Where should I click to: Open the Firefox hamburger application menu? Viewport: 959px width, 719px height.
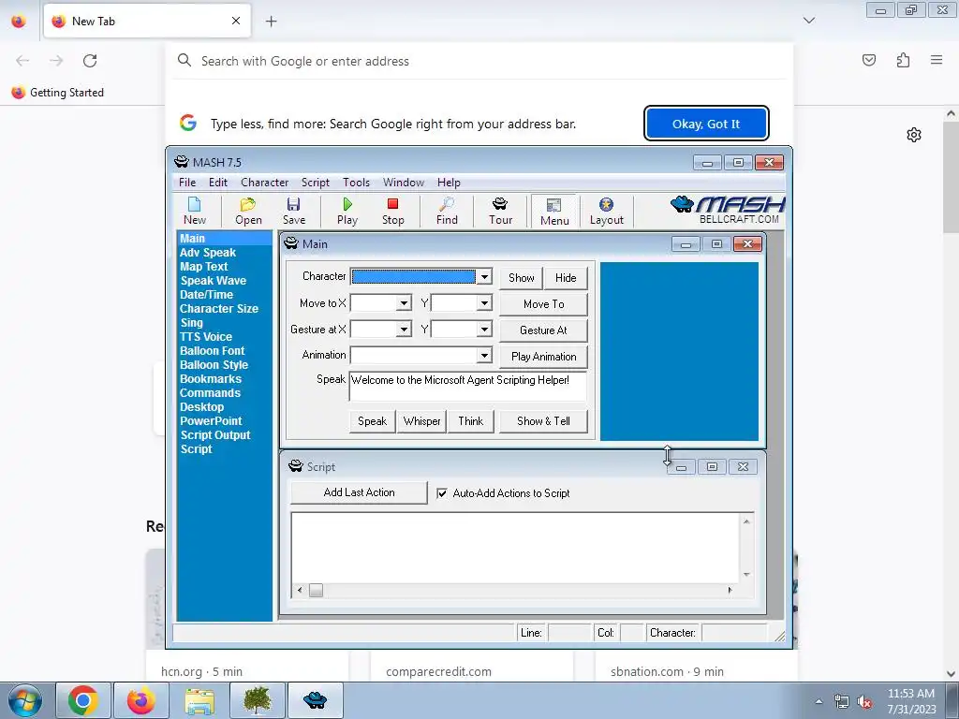(x=937, y=60)
